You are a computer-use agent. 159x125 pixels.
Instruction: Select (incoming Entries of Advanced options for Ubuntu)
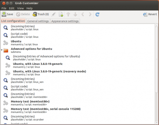coord(78,58)
